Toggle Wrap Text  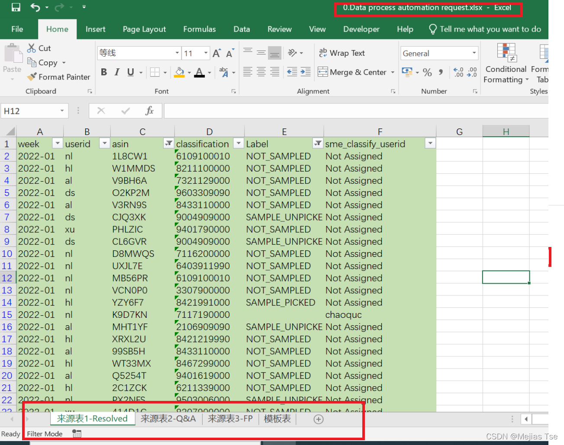(x=342, y=53)
